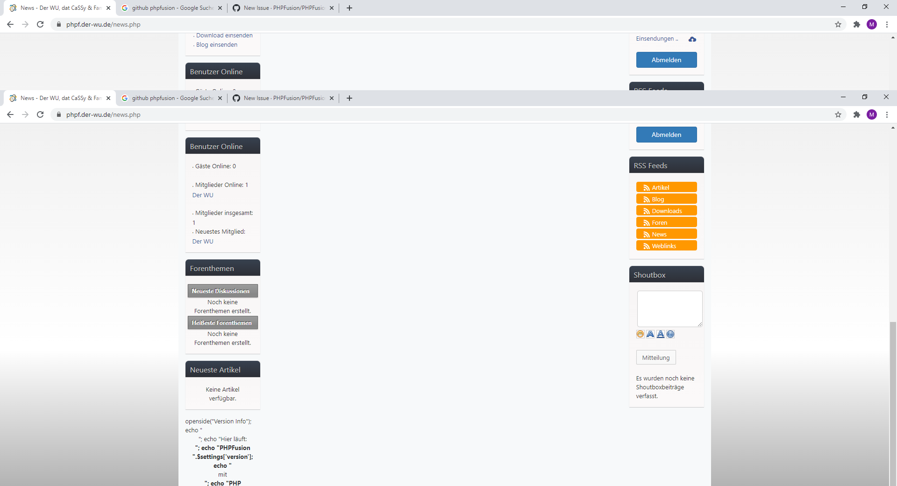Switch to the github phpfusion Google Suche tab

[x=168, y=98]
